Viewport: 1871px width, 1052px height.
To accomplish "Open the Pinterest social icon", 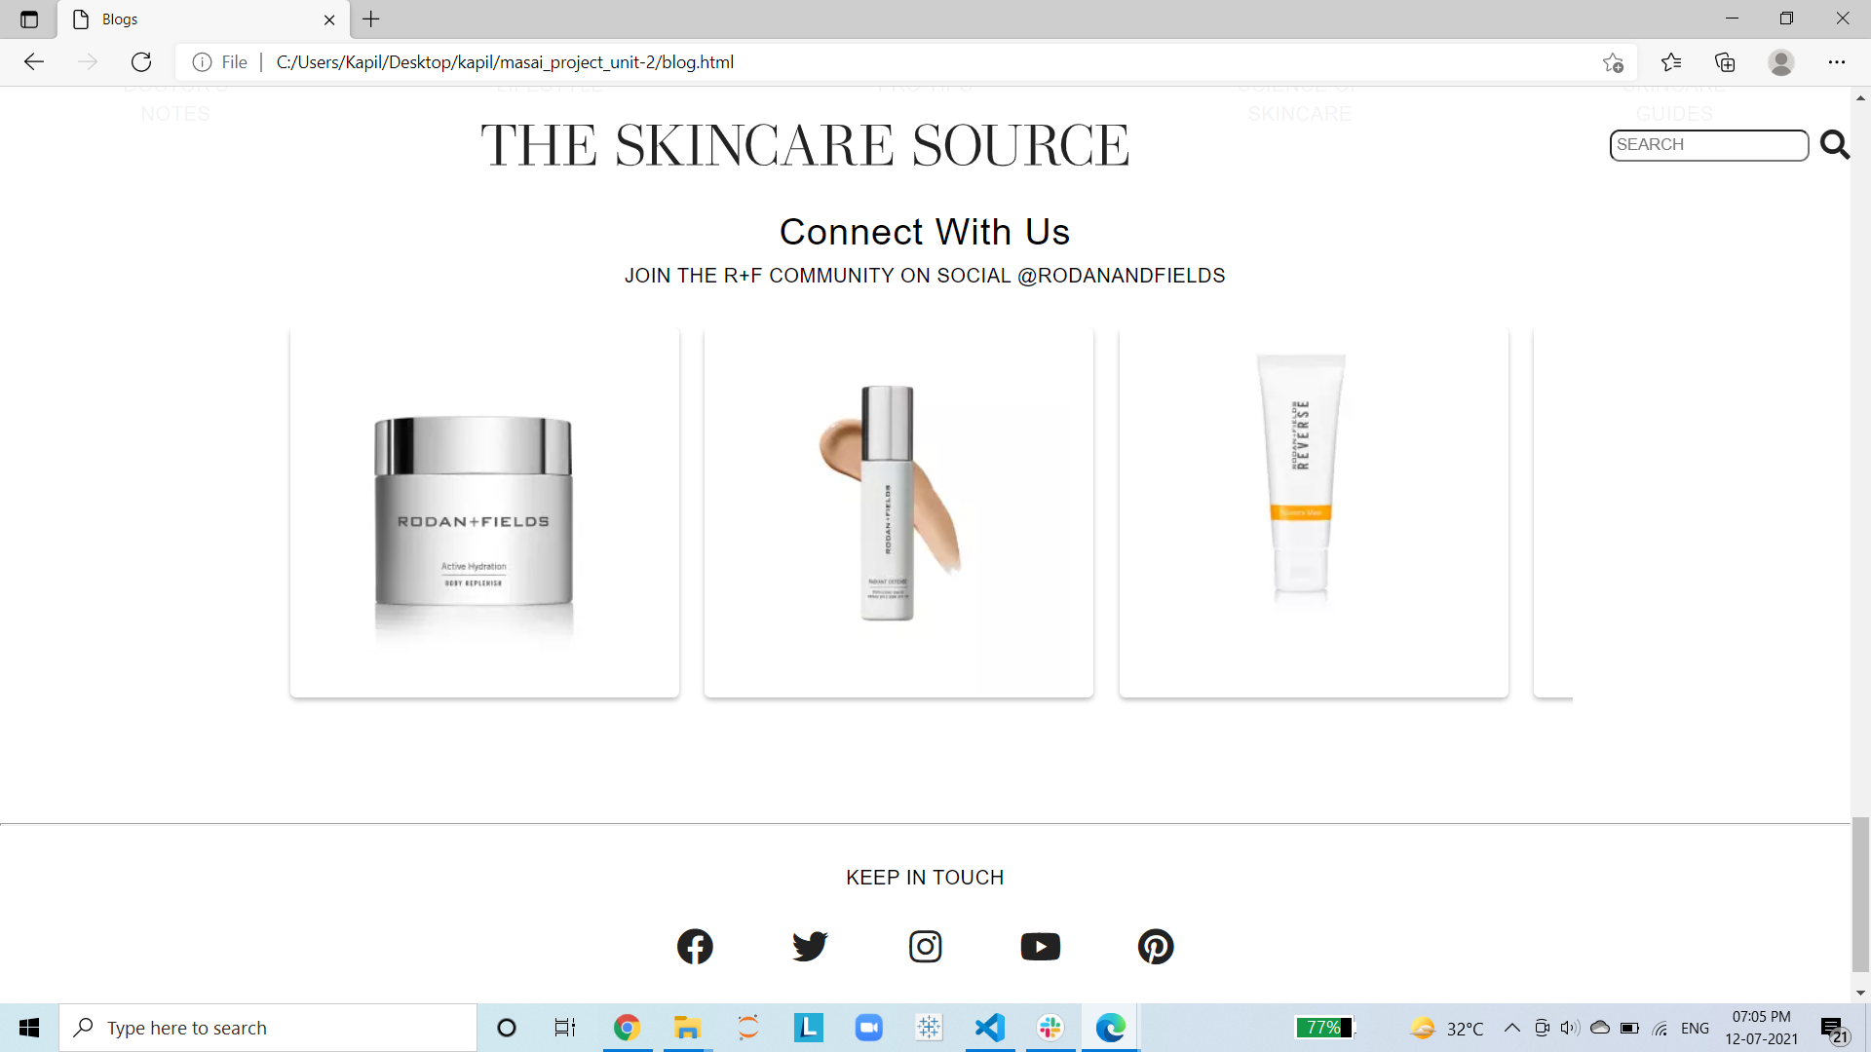I will [1156, 947].
